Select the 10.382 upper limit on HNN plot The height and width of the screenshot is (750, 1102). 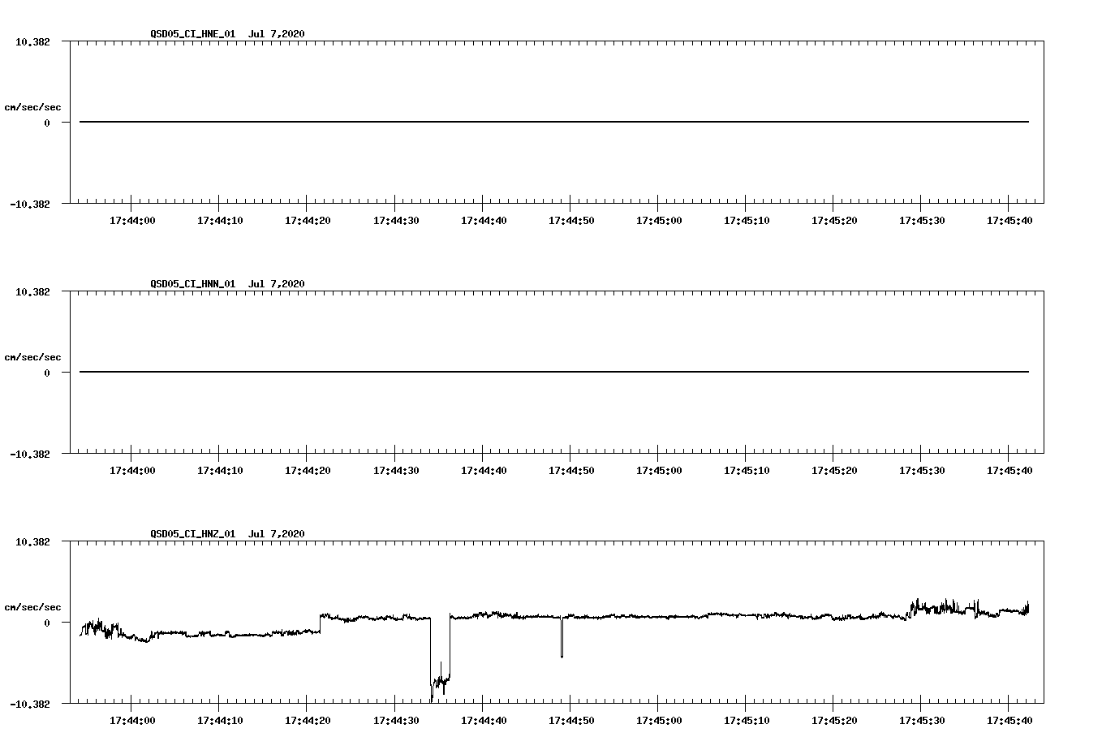(x=32, y=291)
